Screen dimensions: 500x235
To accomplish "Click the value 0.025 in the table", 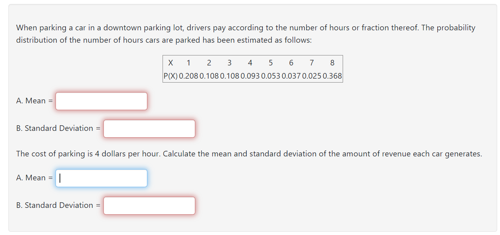I will tap(312, 75).
